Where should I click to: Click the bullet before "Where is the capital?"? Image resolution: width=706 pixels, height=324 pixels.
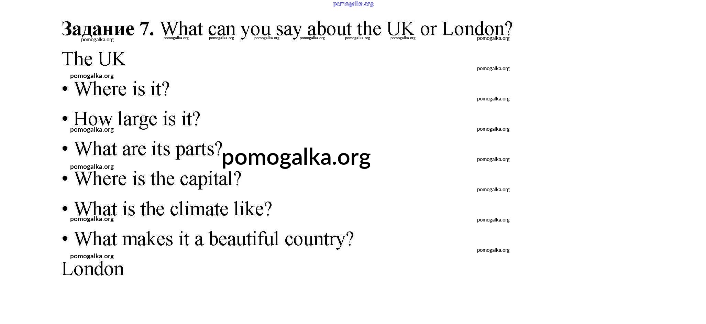(x=65, y=179)
